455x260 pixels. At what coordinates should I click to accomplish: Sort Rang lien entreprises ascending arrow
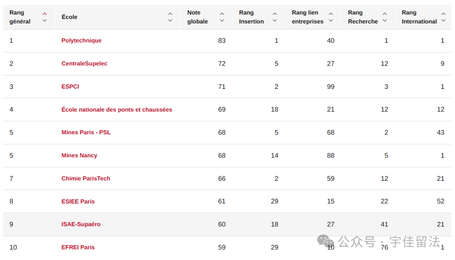pos(331,13)
